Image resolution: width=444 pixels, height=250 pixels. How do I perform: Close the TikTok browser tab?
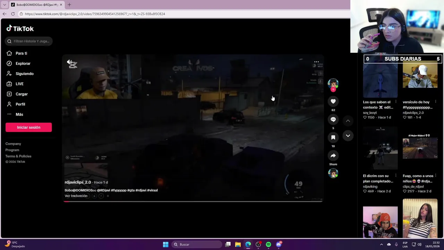coord(61,5)
